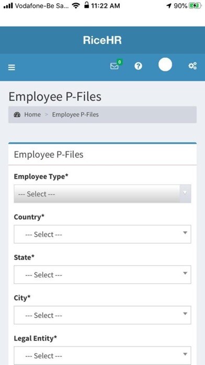Click the dashboard icon beside Home
205x365 pixels.
pos(17,114)
